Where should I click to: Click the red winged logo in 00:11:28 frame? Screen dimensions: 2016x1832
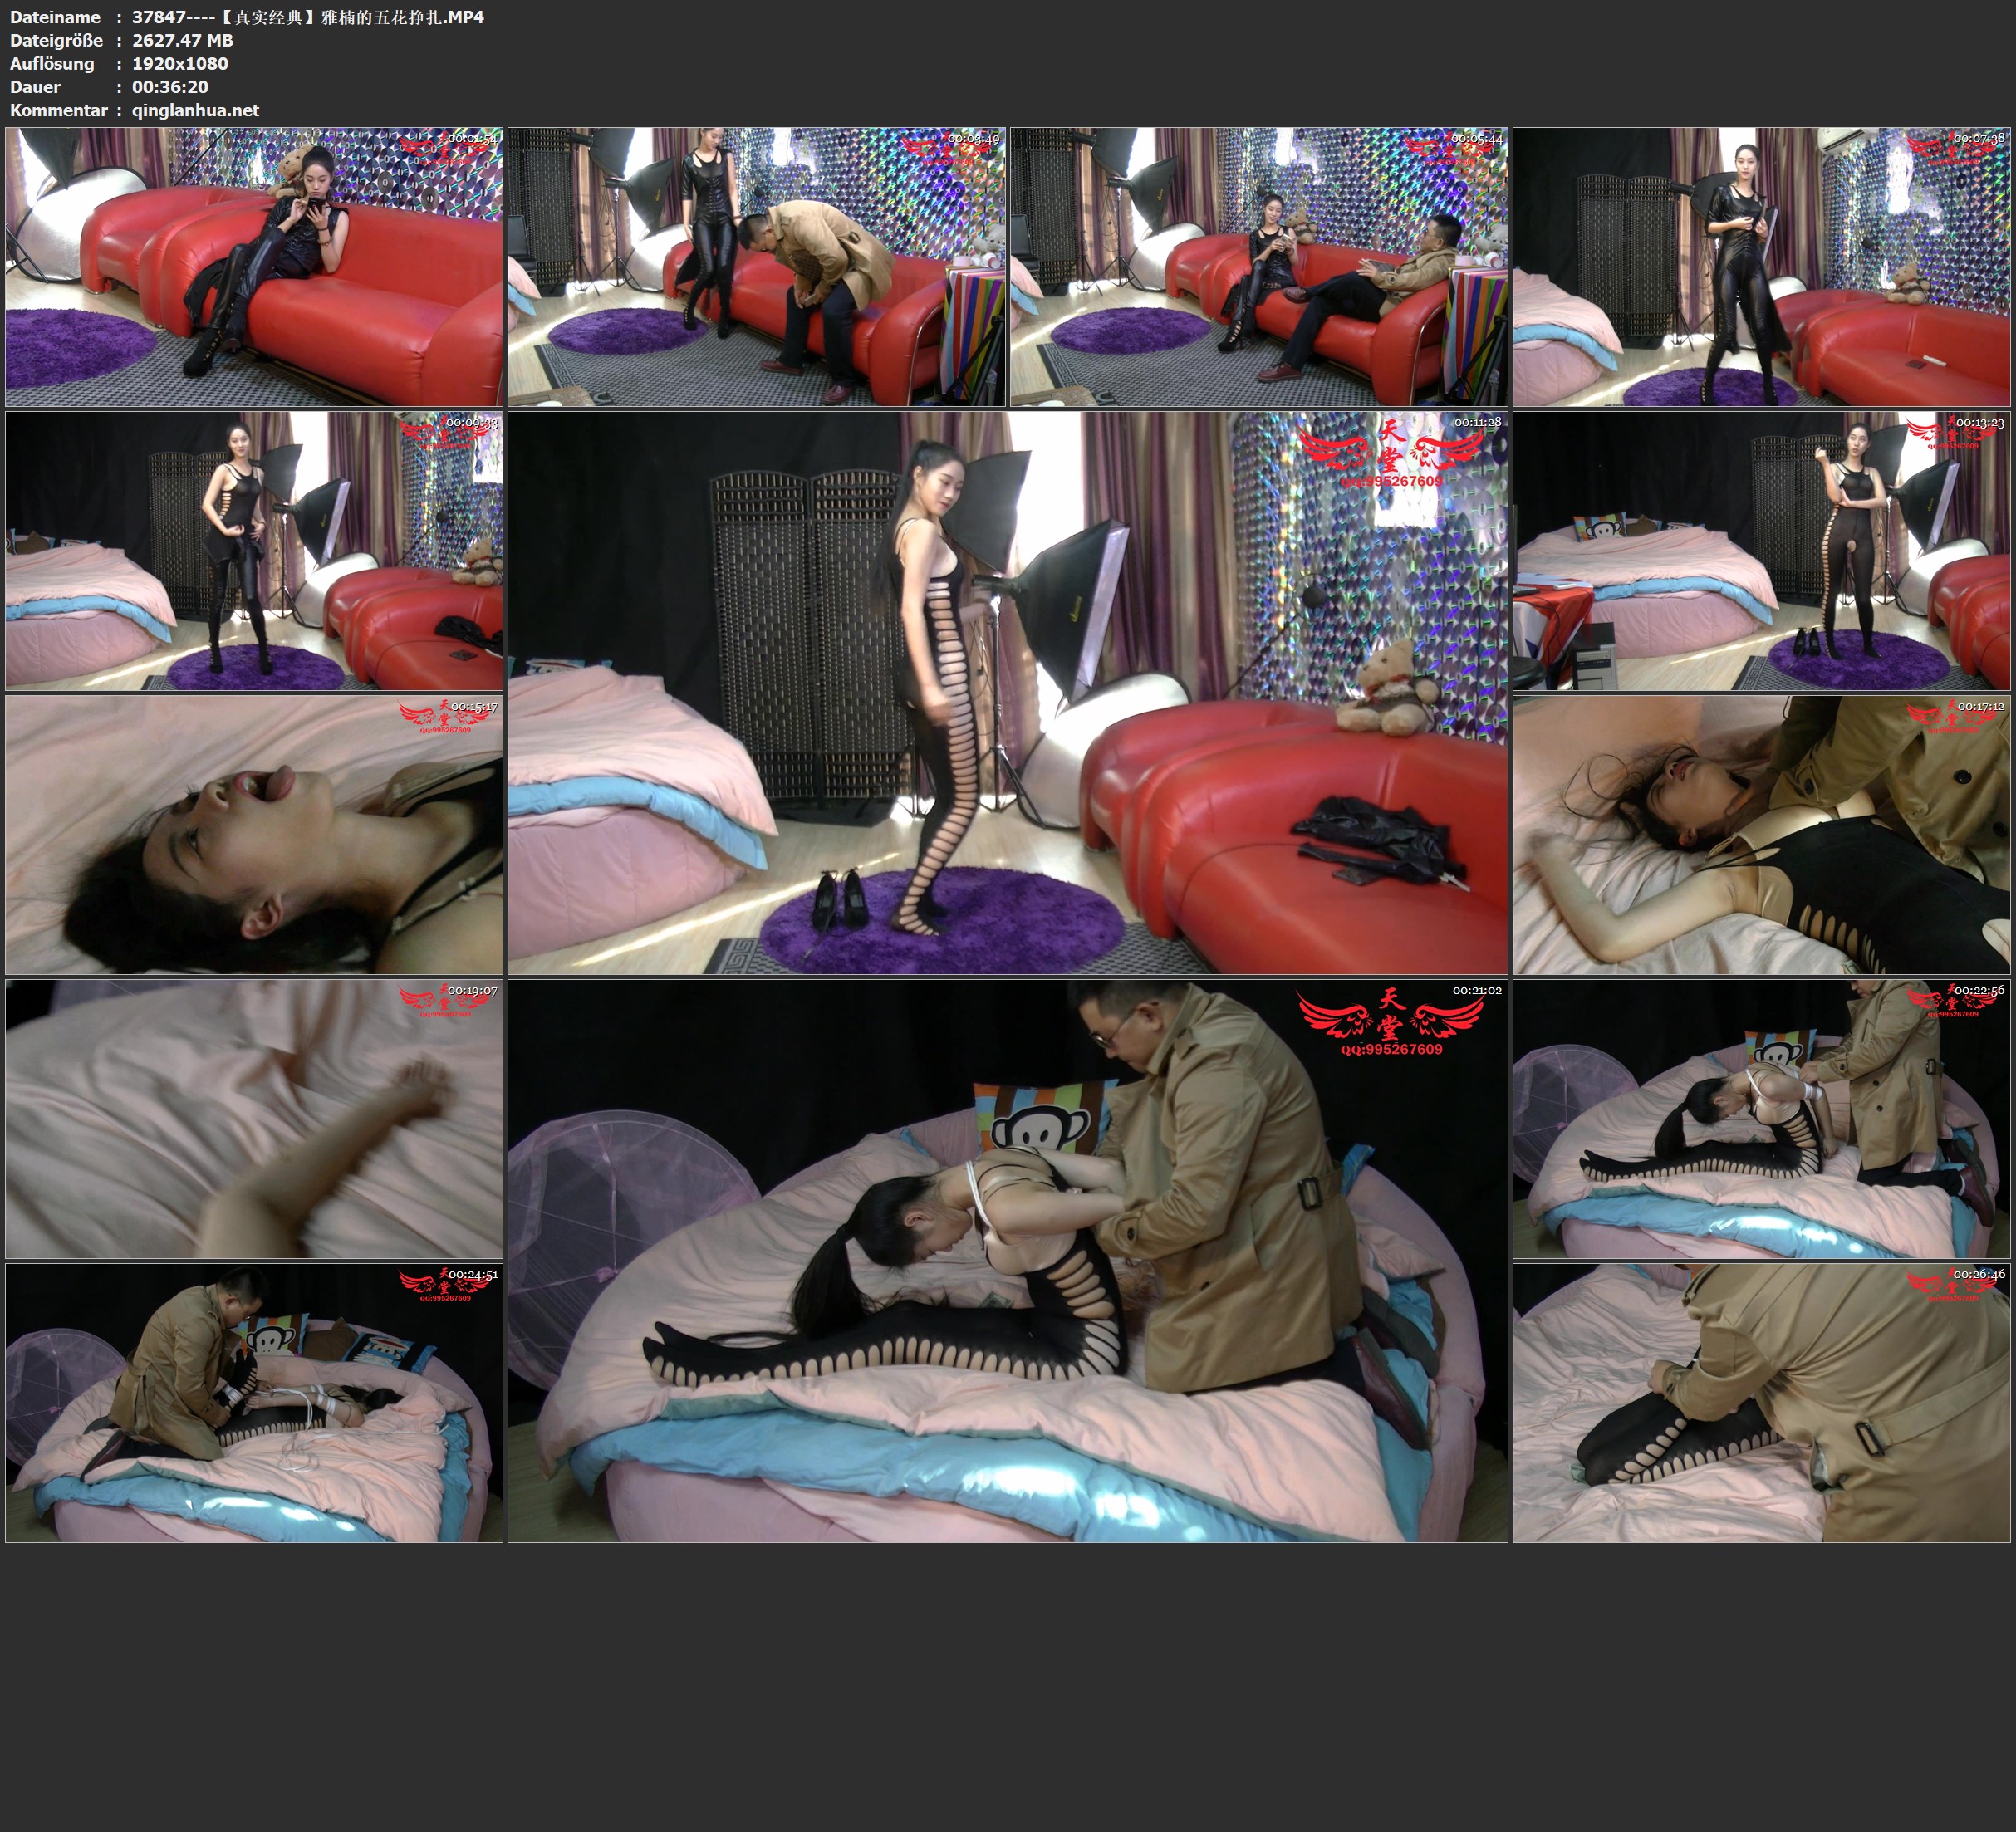point(1390,450)
